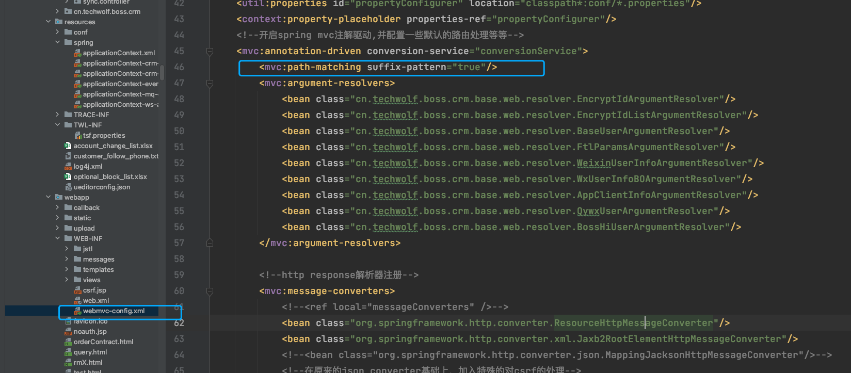This screenshot has height=373, width=851.
Task: Click conversionService value on line 45
Action: click(x=528, y=51)
